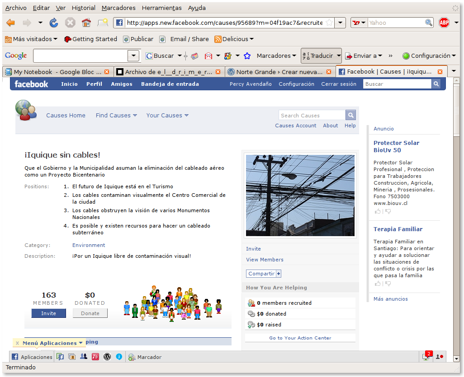Open the WordPress icon in Facebook bottom bar
The width and height of the screenshot is (464, 377).
(x=107, y=357)
